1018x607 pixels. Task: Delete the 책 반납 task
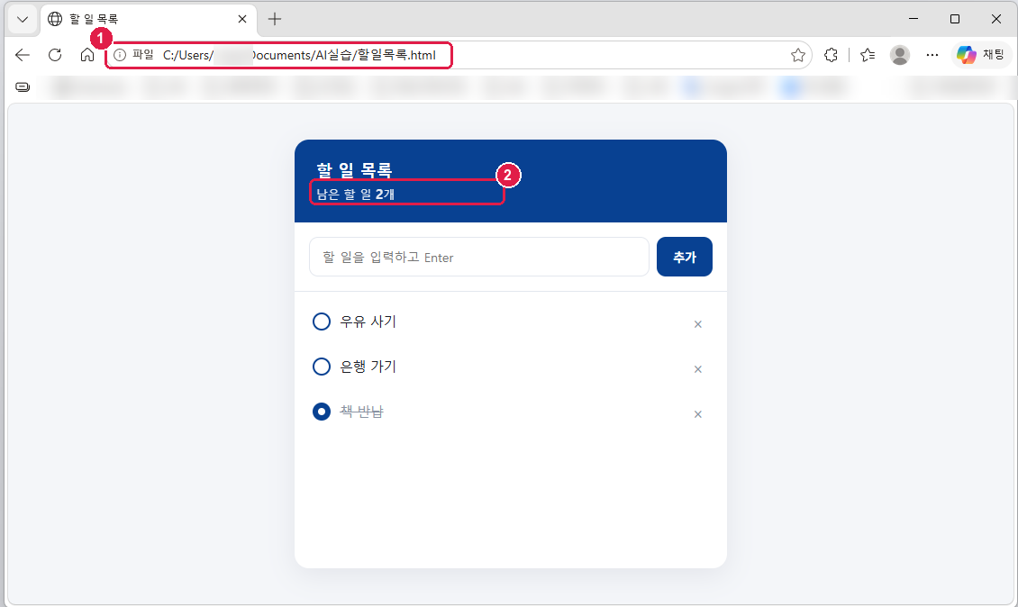698,414
